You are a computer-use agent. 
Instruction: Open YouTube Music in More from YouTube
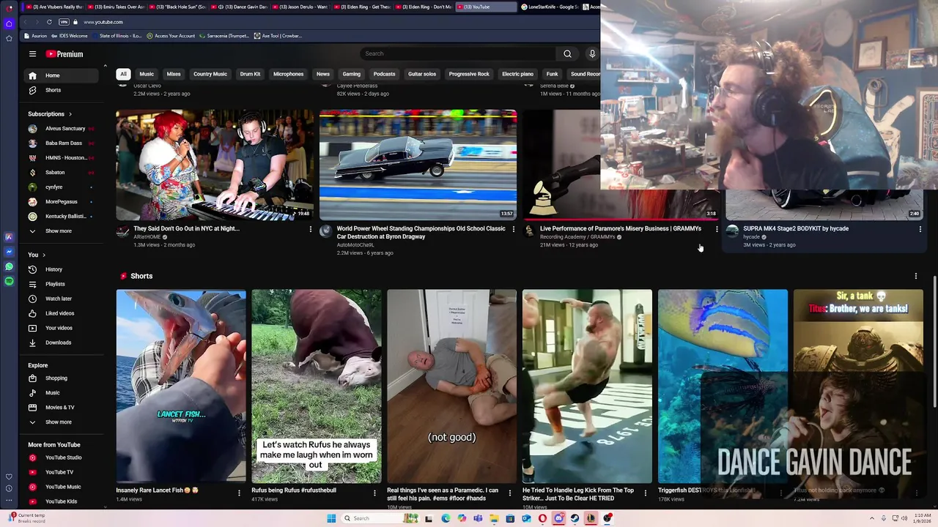(x=62, y=487)
